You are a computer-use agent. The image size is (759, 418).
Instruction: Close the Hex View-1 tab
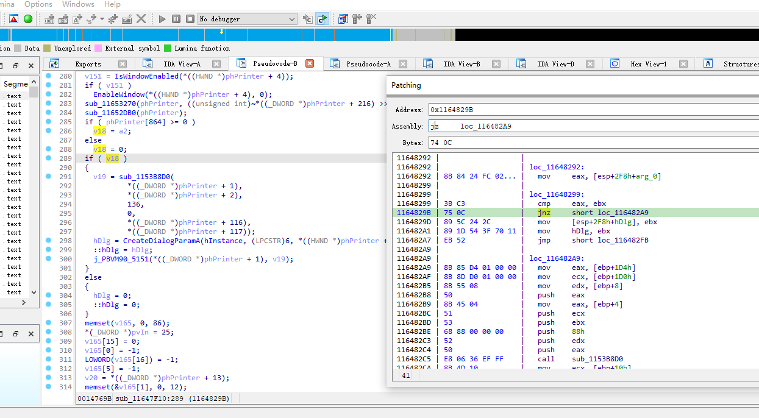click(683, 64)
